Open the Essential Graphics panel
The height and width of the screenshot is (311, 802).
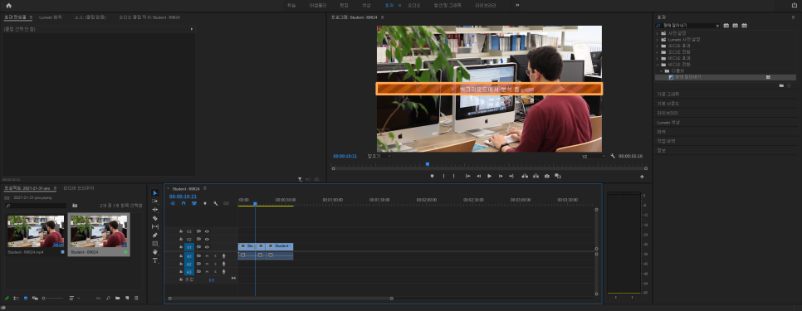(668, 94)
